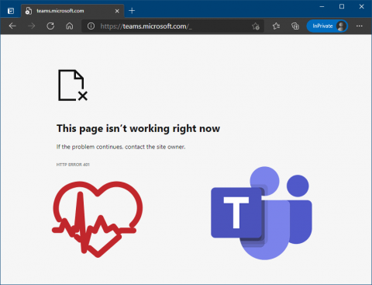Image resolution: width=372 pixels, height=285 pixels.
Task: Open the Collections icon
Action: pyautogui.click(x=295, y=26)
